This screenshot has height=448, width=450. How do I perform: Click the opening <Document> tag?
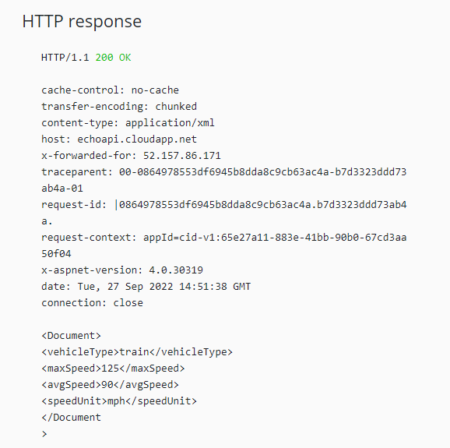[x=71, y=336]
